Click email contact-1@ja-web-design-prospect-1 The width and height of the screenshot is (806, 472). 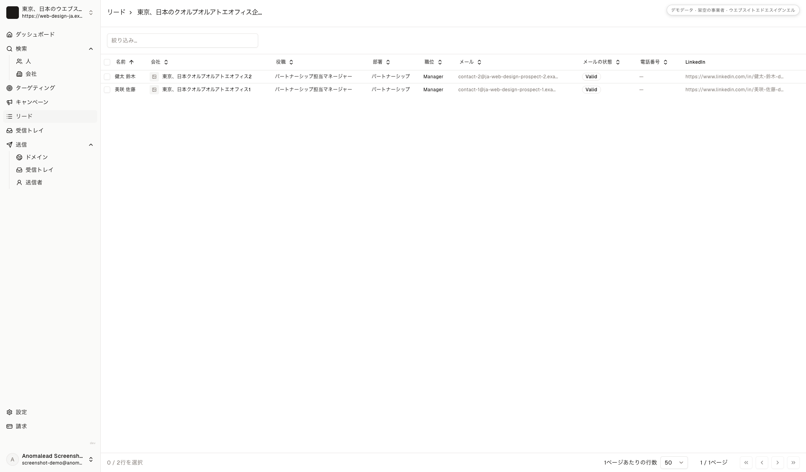(507, 90)
